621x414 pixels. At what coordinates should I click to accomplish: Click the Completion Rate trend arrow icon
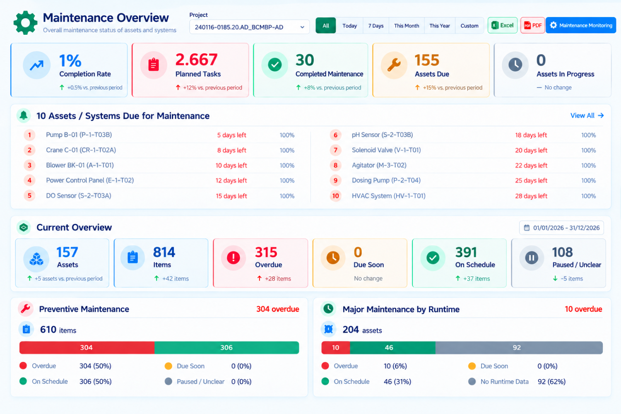(x=37, y=65)
